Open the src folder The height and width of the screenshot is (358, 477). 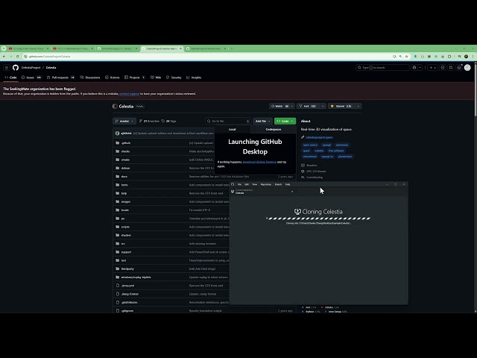123,244
